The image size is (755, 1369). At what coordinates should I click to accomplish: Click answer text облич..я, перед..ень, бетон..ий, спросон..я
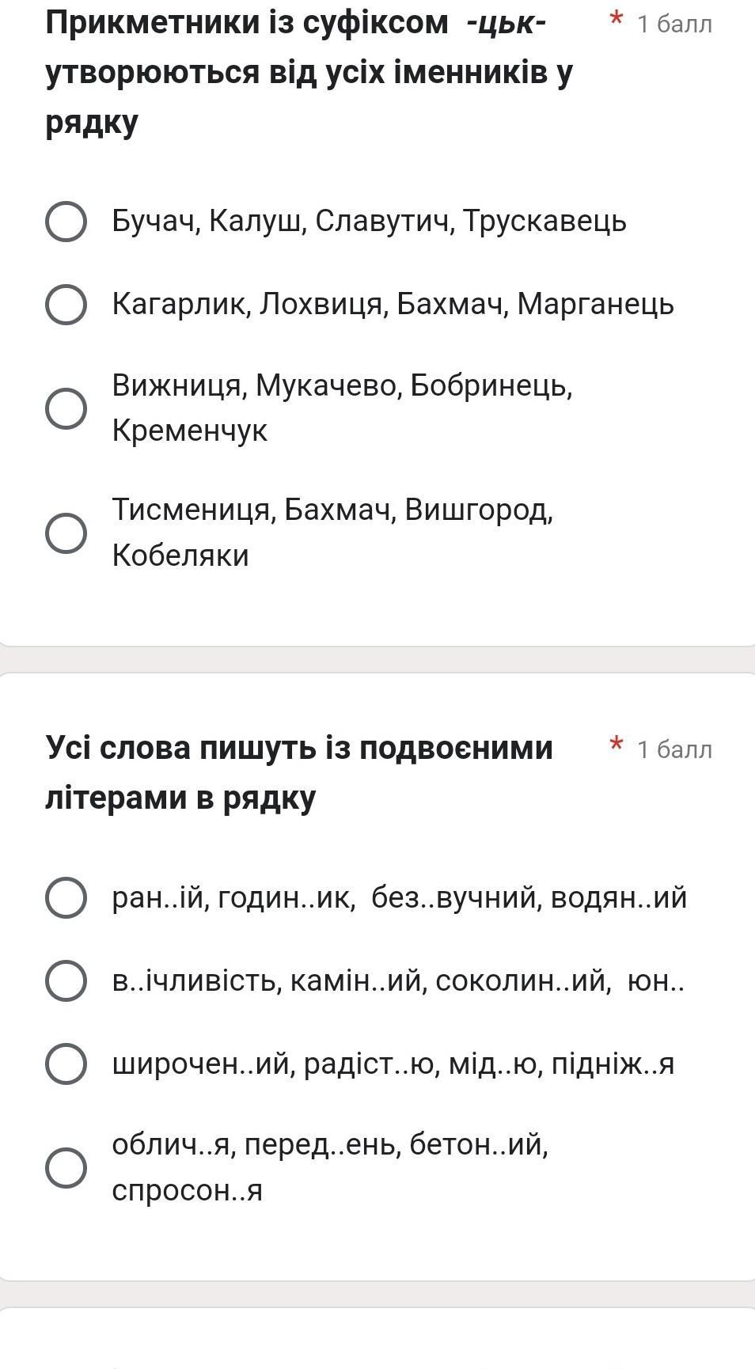click(331, 1167)
